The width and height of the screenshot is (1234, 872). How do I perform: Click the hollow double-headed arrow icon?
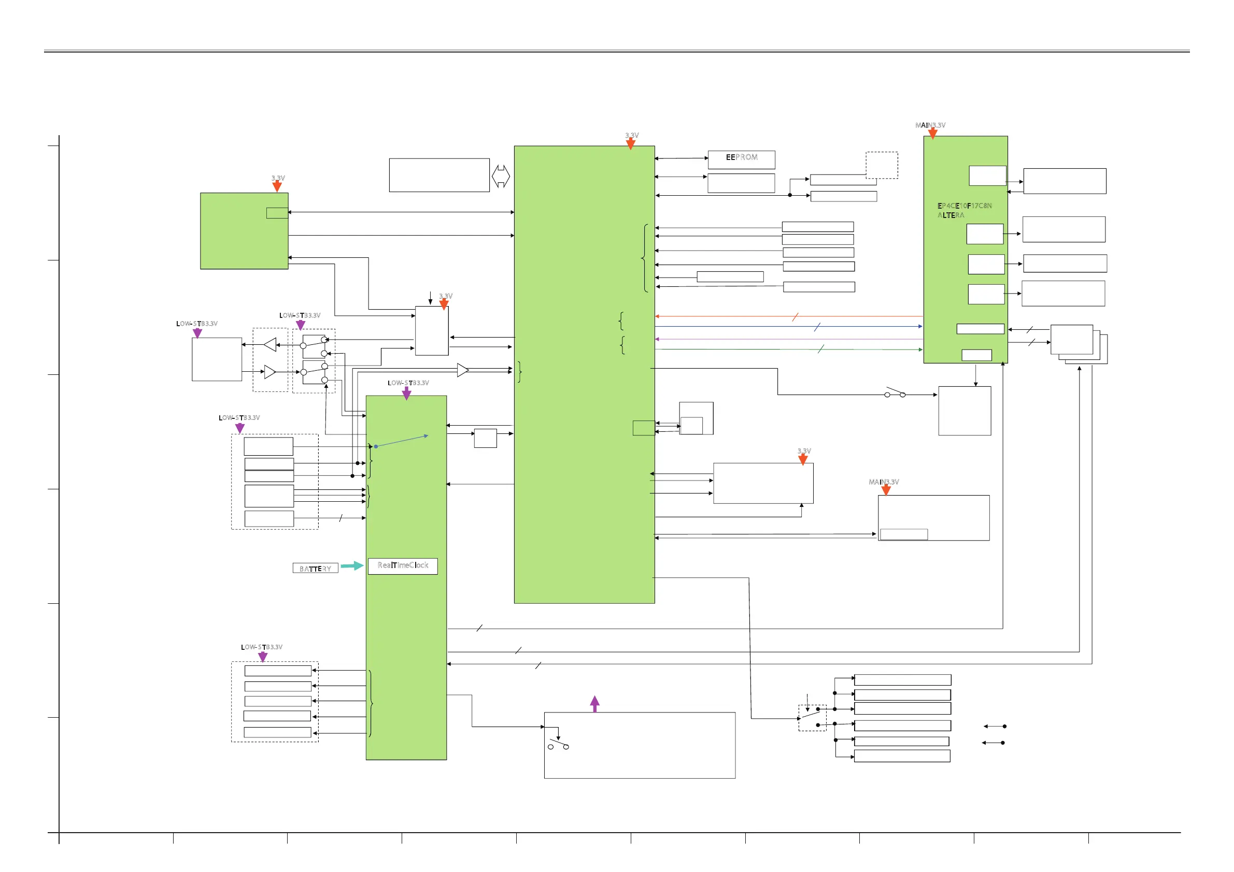tap(501, 176)
